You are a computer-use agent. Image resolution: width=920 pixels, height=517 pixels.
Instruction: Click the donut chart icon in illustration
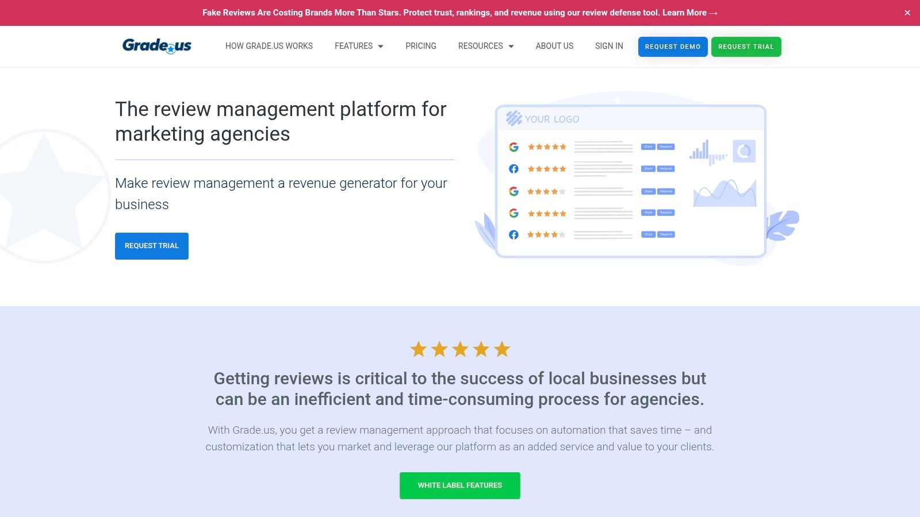744,151
